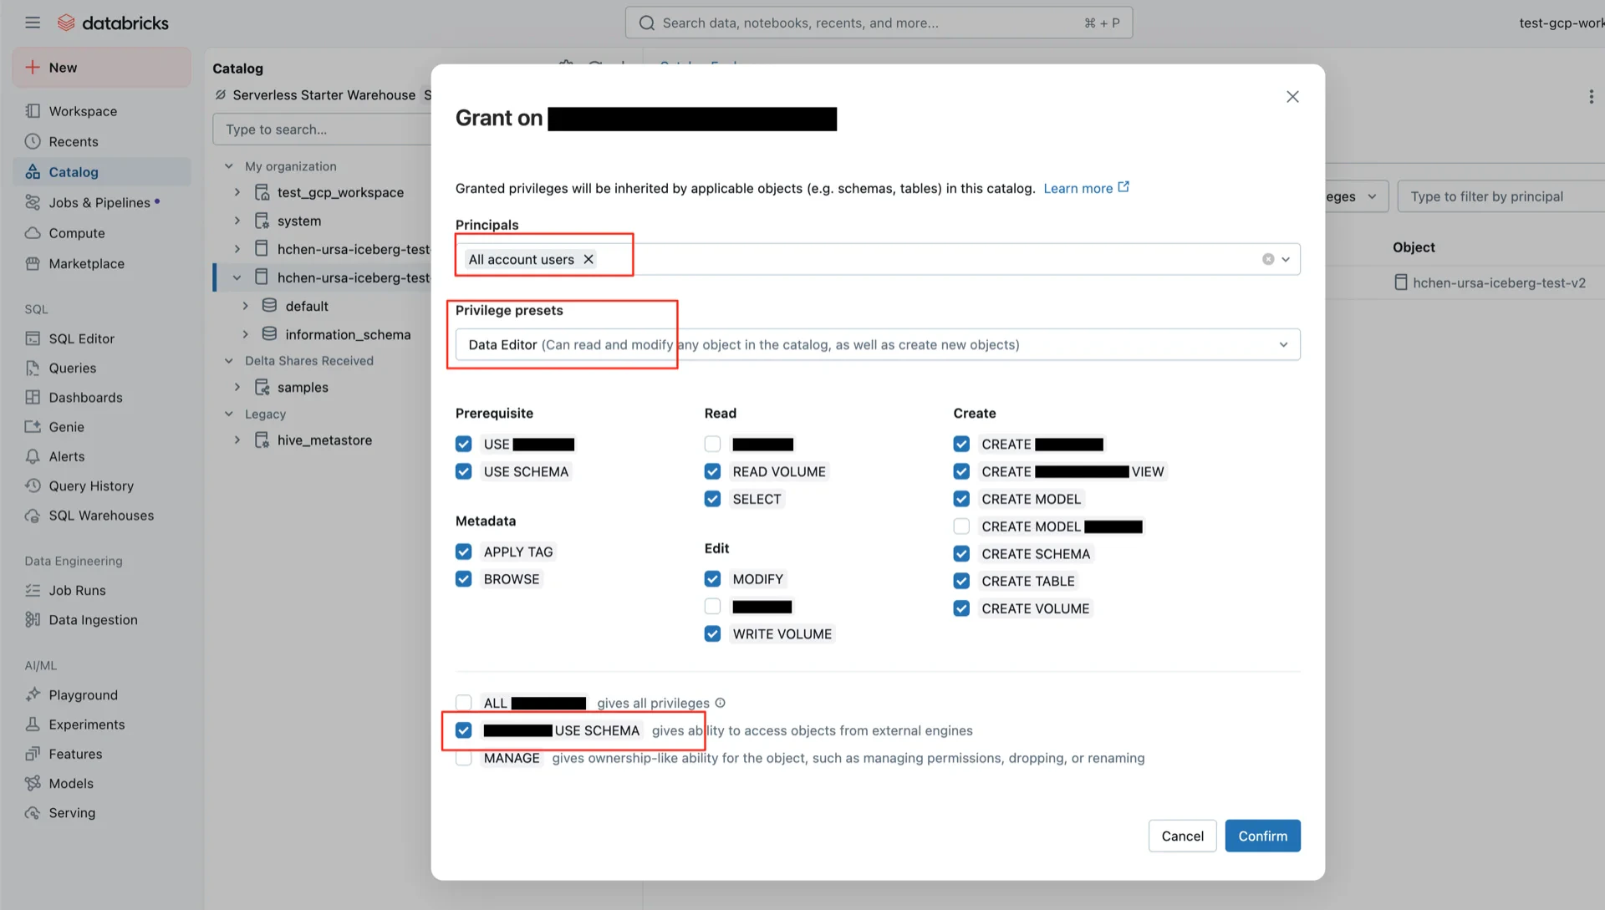Open Recents clock icon
Image resolution: width=1605 pixels, height=910 pixels.
tap(33, 141)
